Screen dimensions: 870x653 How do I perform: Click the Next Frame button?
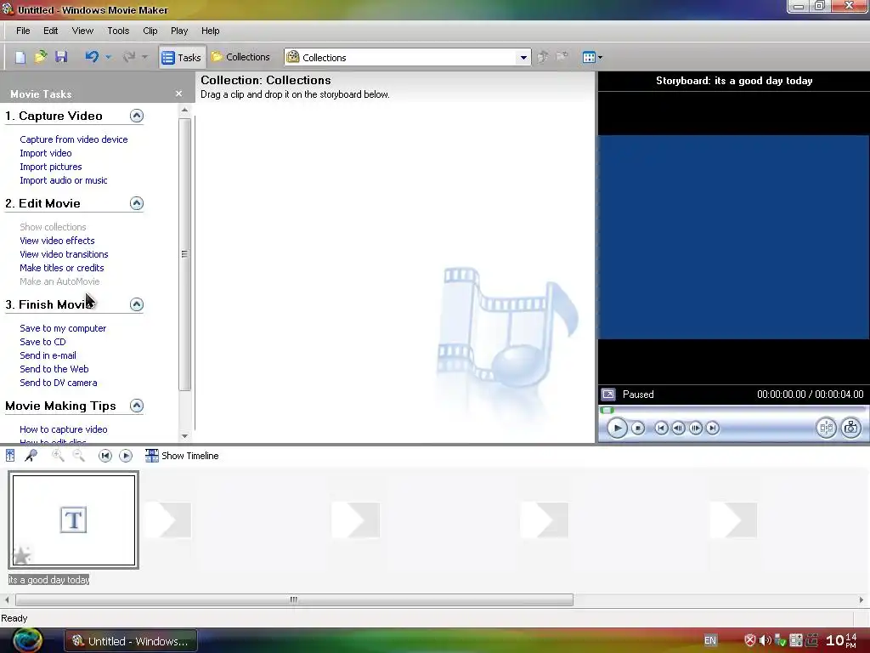(695, 429)
